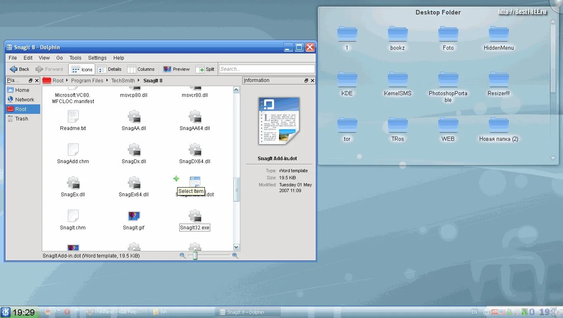This screenshot has width=563, height=318.
Task: Select the SnagAA.dll file icon
Action: pyautogui.click(x=134, y=117)
